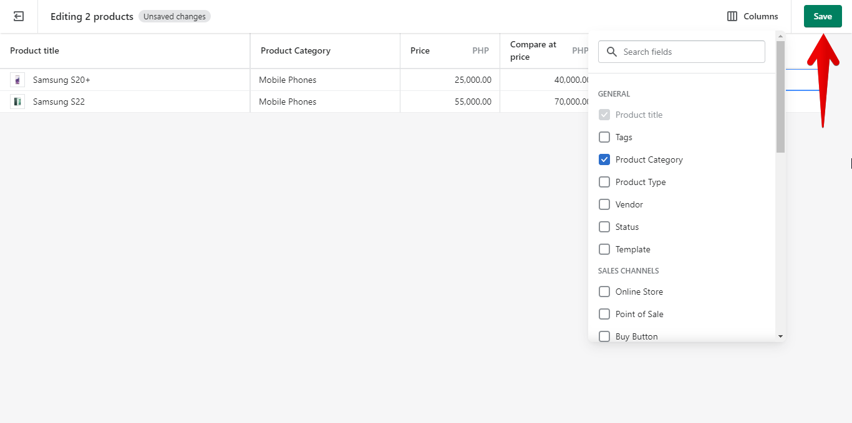This screenshot has height=423, width=852.
Task: Toggle the Online Store sales channel
Action: (x=604, y=292)
